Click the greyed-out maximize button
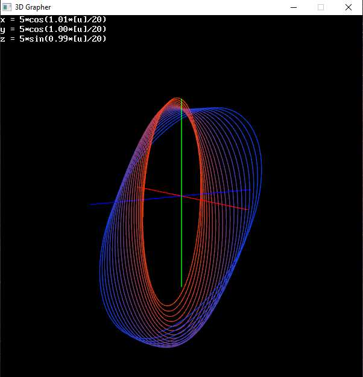Viewport: 363px width, 377px height. pyautogui.click(x=321, y=7)
